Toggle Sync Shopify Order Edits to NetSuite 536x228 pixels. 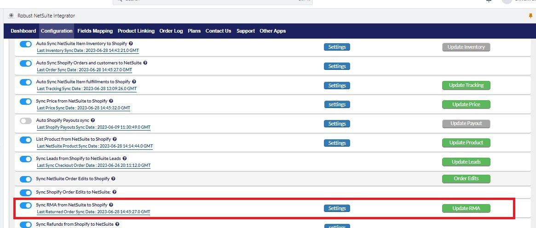click(26, 193)
